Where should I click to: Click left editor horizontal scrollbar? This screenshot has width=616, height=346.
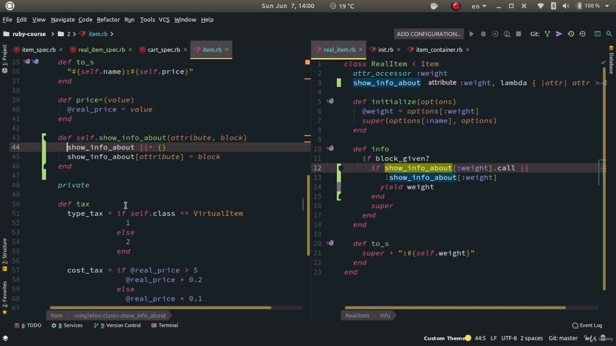(160, 308)
